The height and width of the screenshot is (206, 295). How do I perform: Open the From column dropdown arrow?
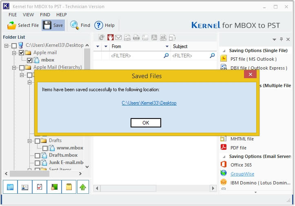[167, 46]
